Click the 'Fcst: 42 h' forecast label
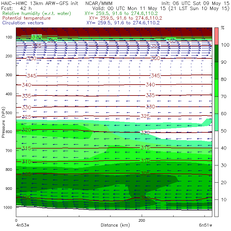231x231 pixels. coord(16,8)
